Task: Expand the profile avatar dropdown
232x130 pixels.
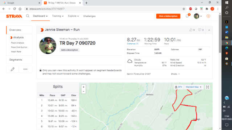Action: pos(198,16)
